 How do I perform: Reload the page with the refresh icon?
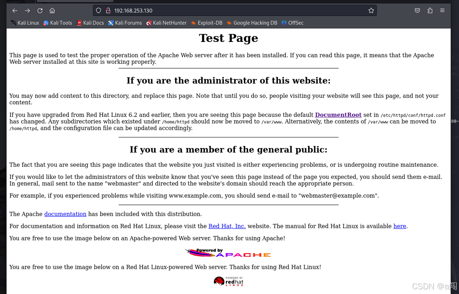pos(40,10)
